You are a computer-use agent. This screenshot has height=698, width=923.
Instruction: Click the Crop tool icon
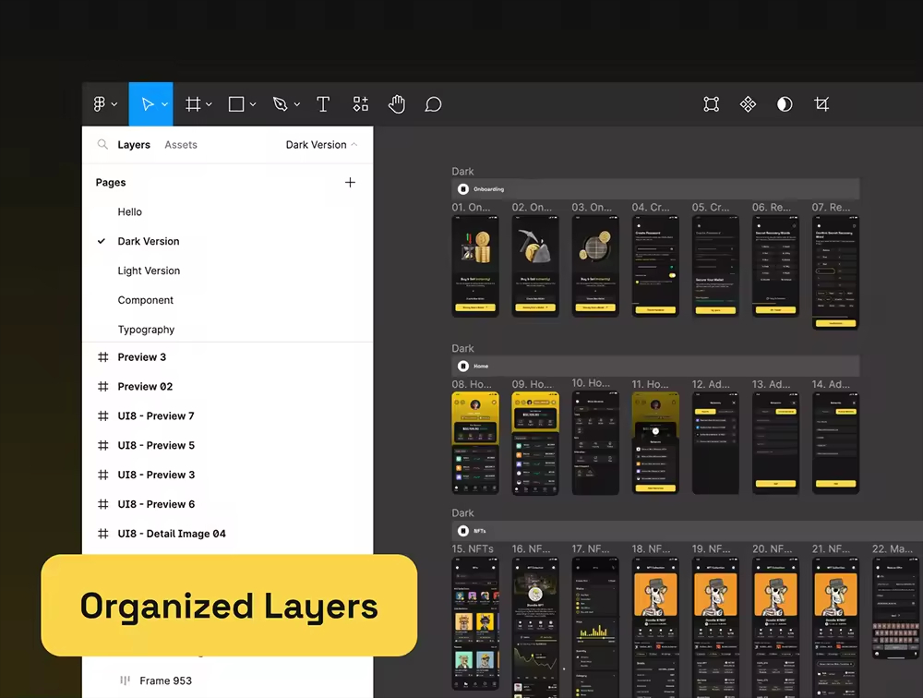pos(821,104)
